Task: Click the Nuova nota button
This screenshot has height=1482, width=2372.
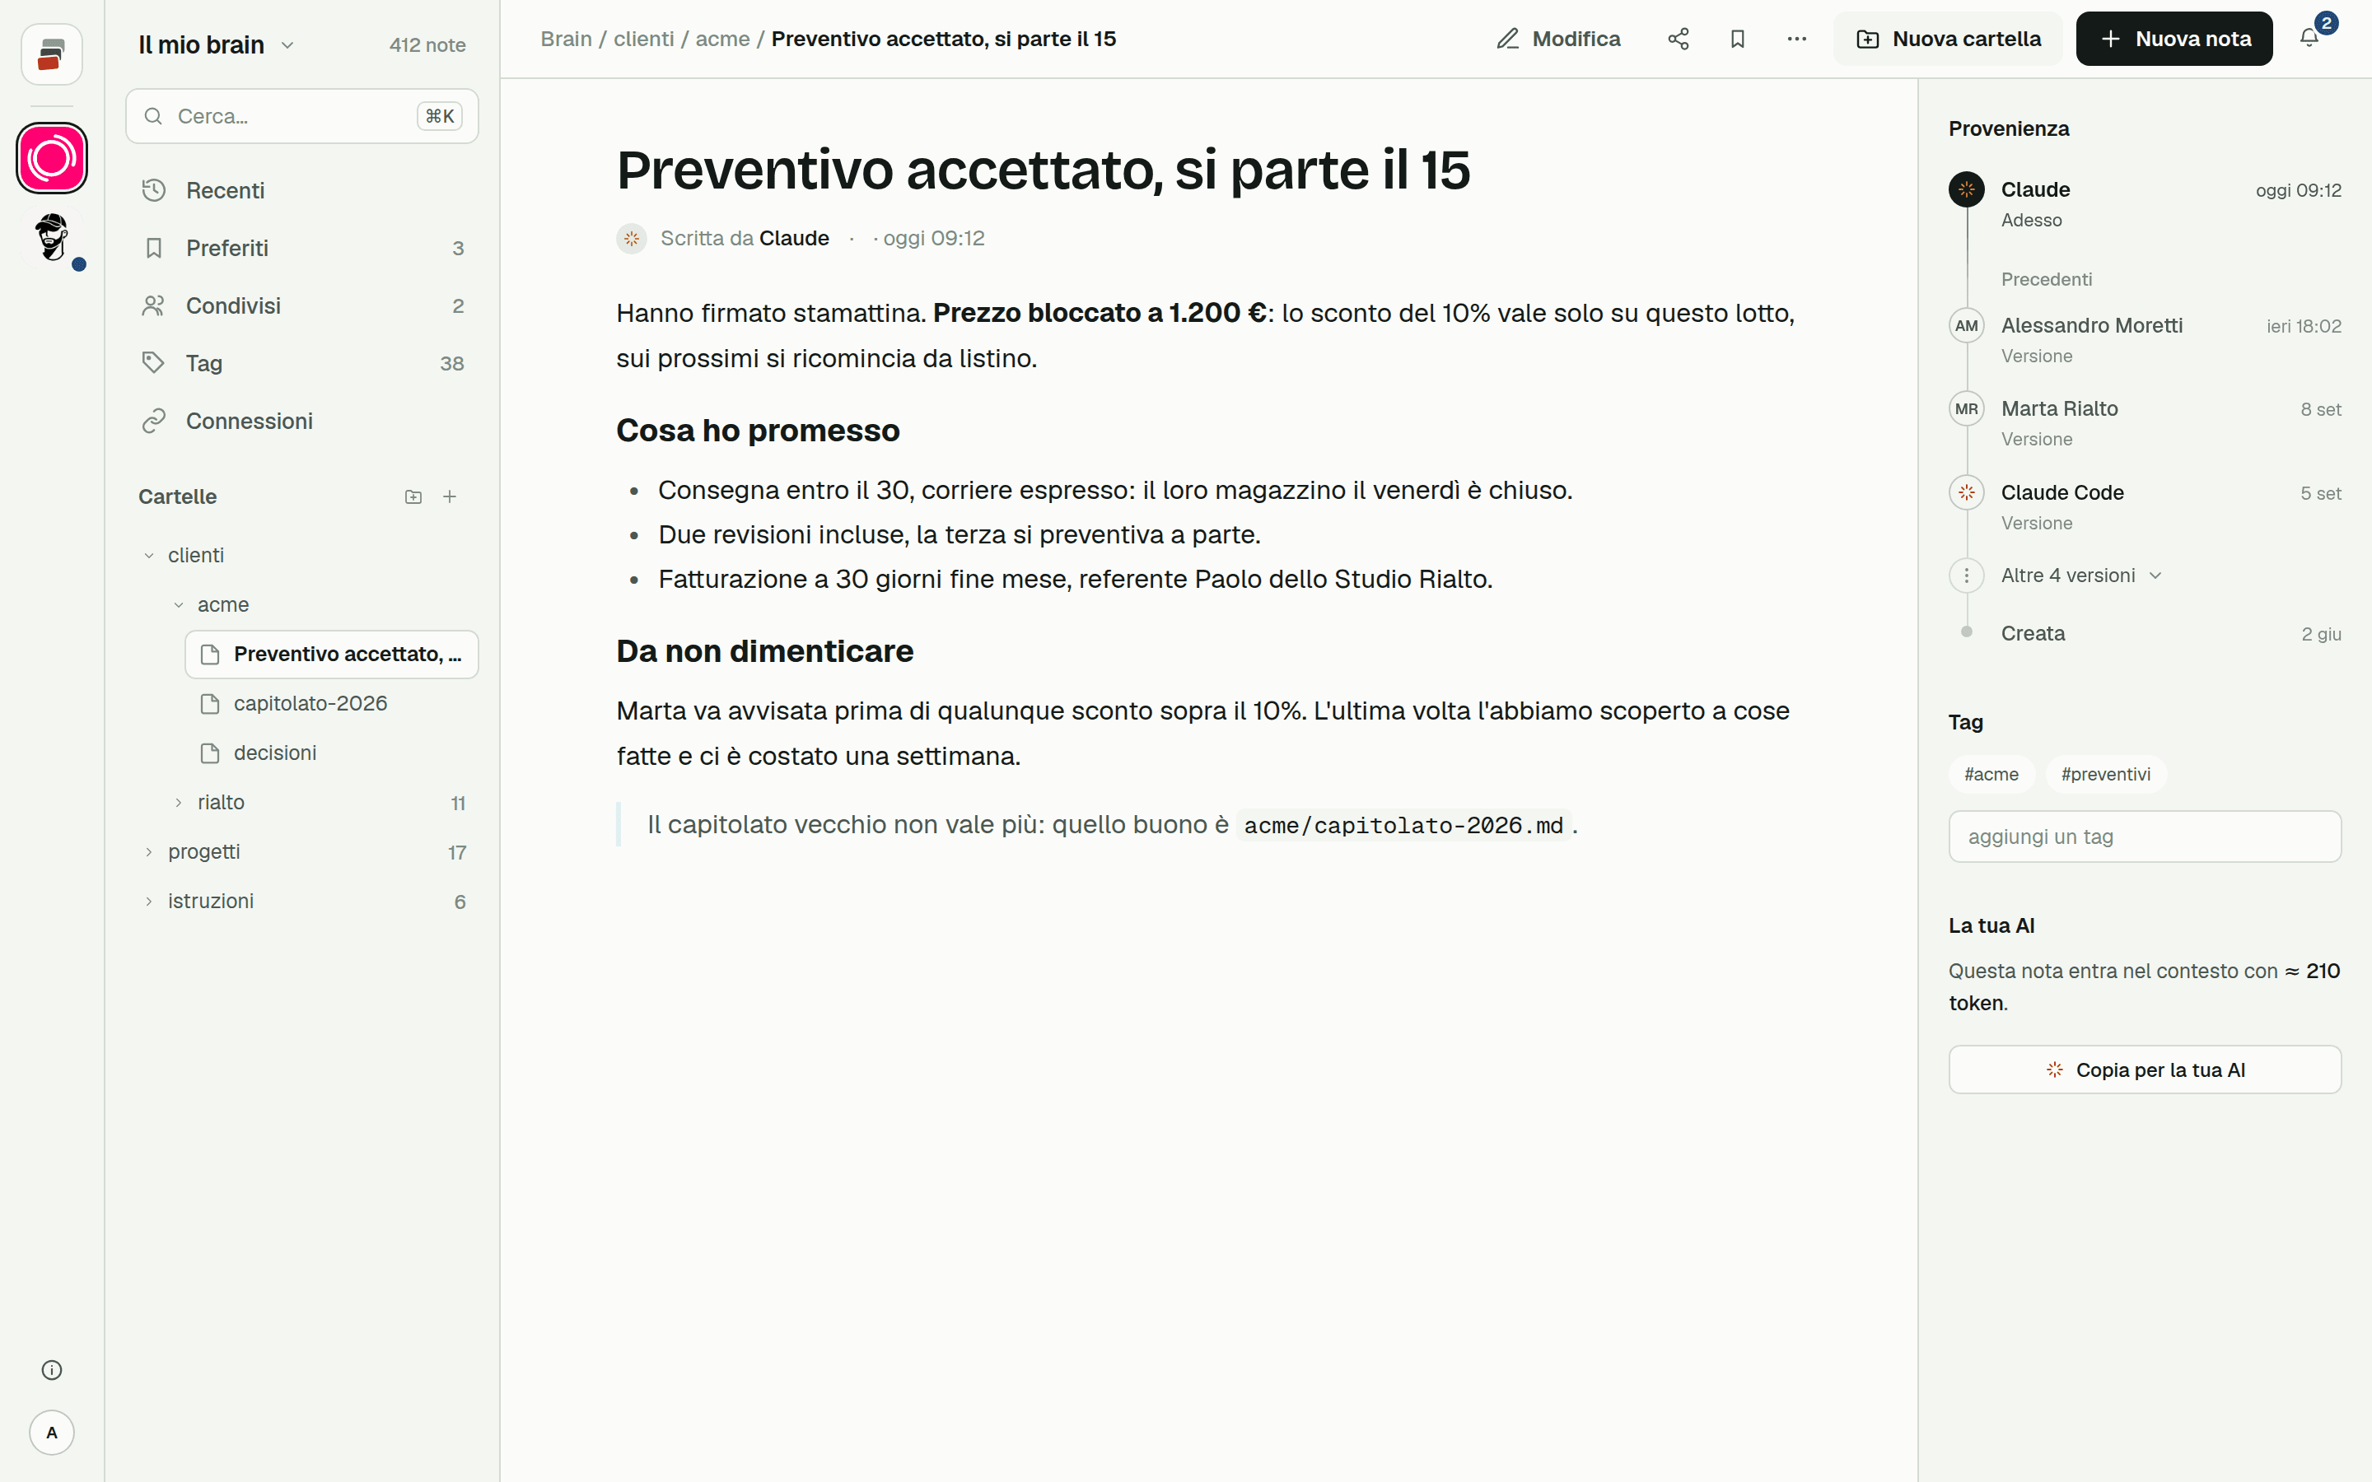Action: click(x=2174, y=40)
